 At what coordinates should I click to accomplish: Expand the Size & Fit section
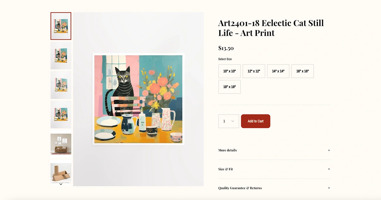point(225,169)
